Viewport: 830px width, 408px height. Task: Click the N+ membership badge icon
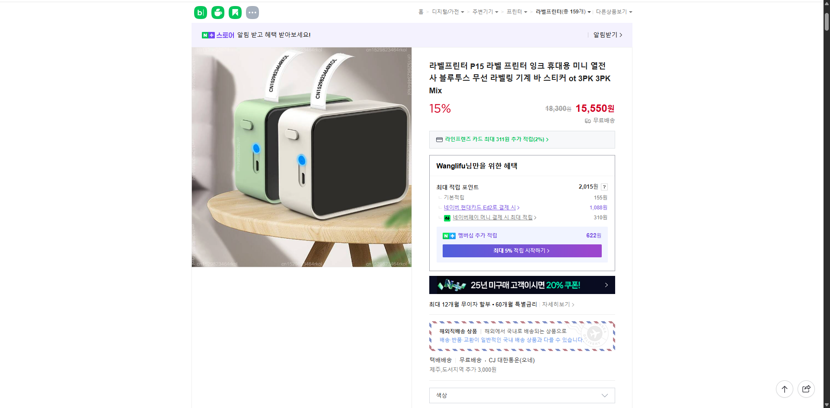click(x=449, y=236)
